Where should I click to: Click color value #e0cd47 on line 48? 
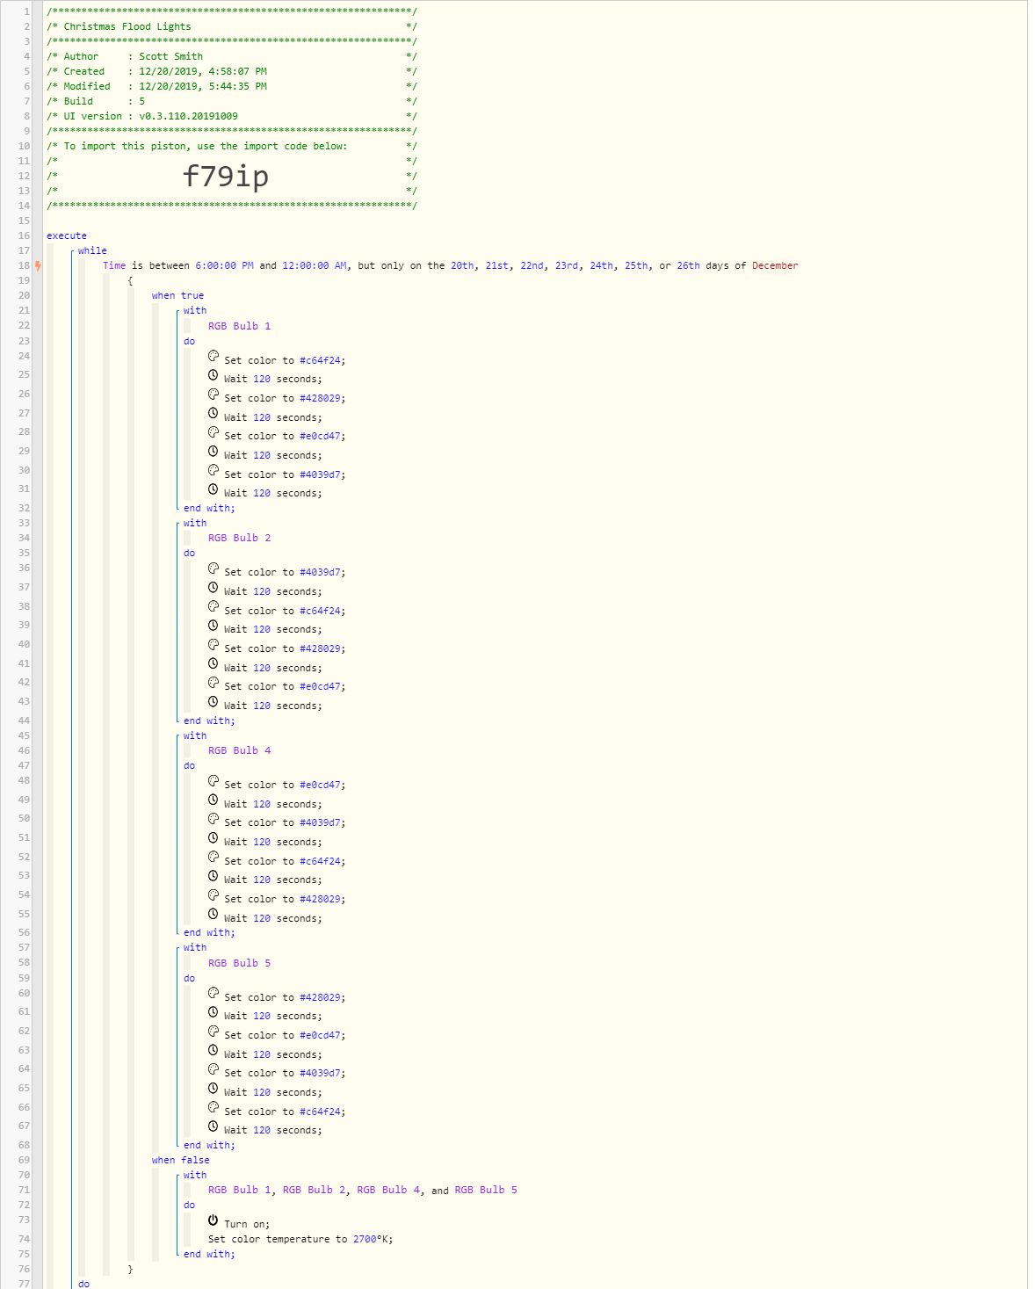click(x=320, y=785)
